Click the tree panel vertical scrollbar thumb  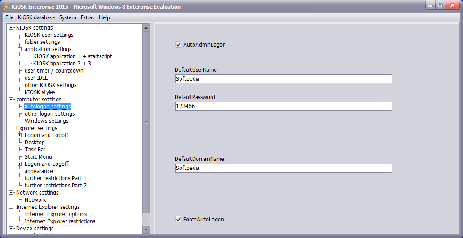pos(146,122)
